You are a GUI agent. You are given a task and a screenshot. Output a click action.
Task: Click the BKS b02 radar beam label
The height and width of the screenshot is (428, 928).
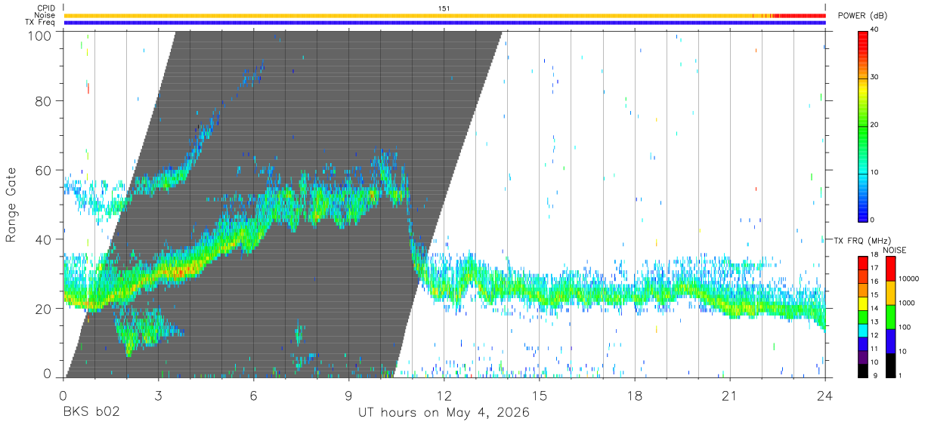(91, 413)
